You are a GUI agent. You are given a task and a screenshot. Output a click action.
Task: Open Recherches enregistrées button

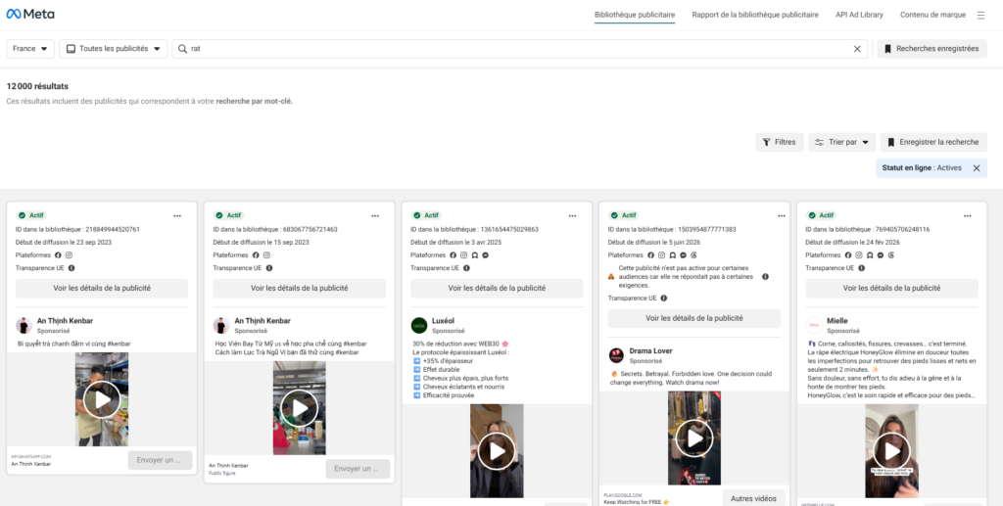(x=932, y=49)
